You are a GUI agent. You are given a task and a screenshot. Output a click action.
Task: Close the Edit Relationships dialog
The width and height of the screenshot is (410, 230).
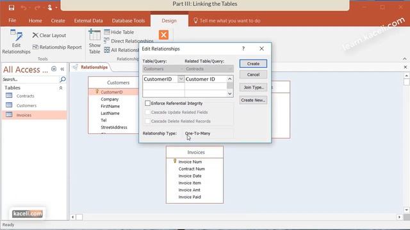point(261,49)
